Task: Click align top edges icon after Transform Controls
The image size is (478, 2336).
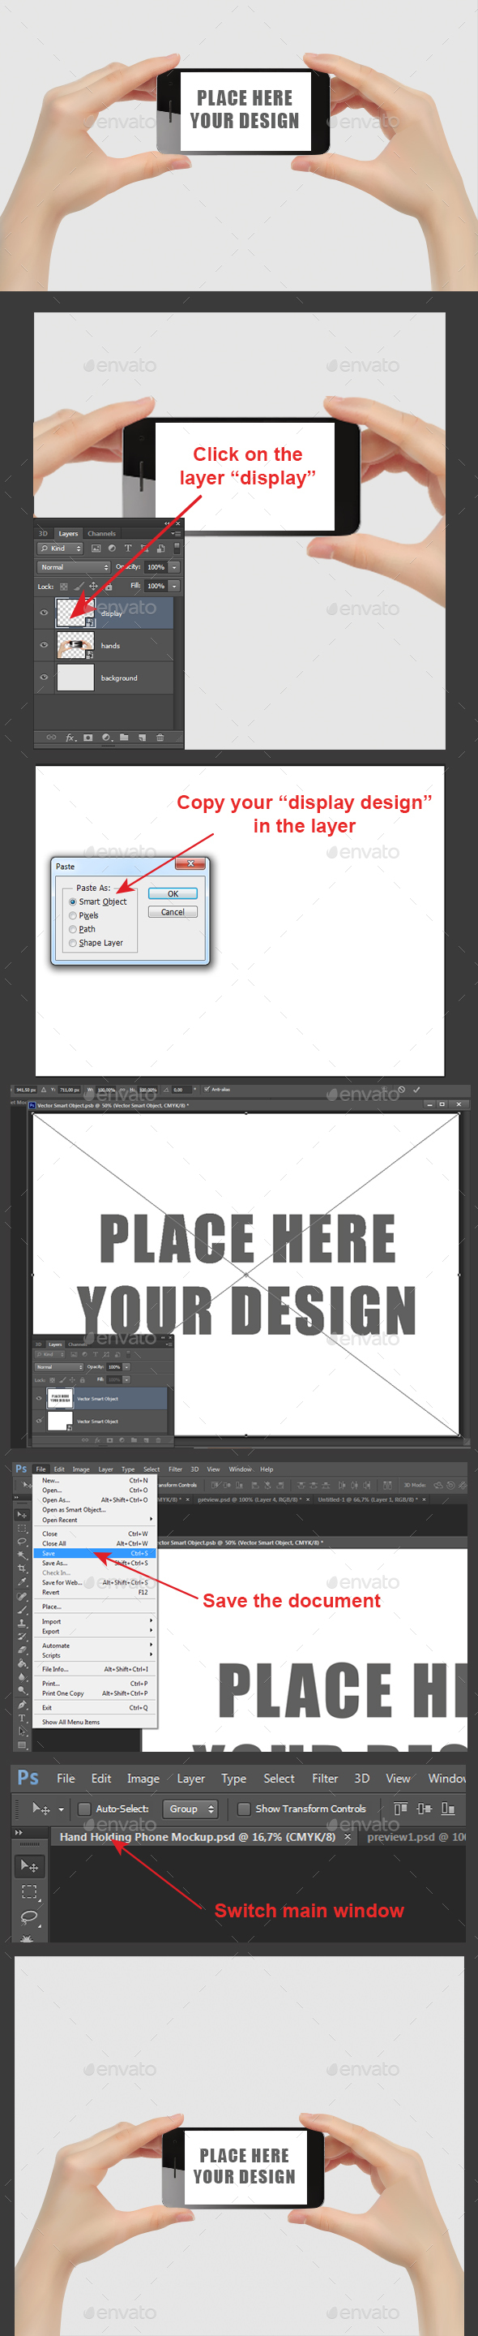Action: pos(401,1809)
